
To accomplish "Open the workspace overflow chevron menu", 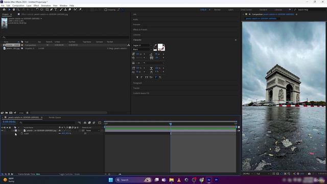I will click(x=290, y=10).
